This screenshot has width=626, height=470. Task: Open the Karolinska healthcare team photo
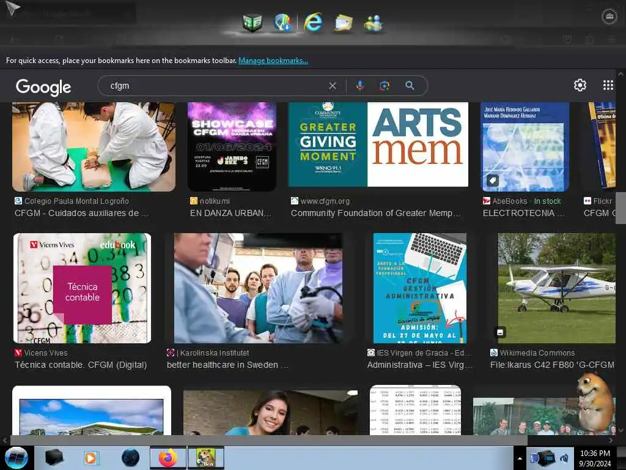pos(259,288)
